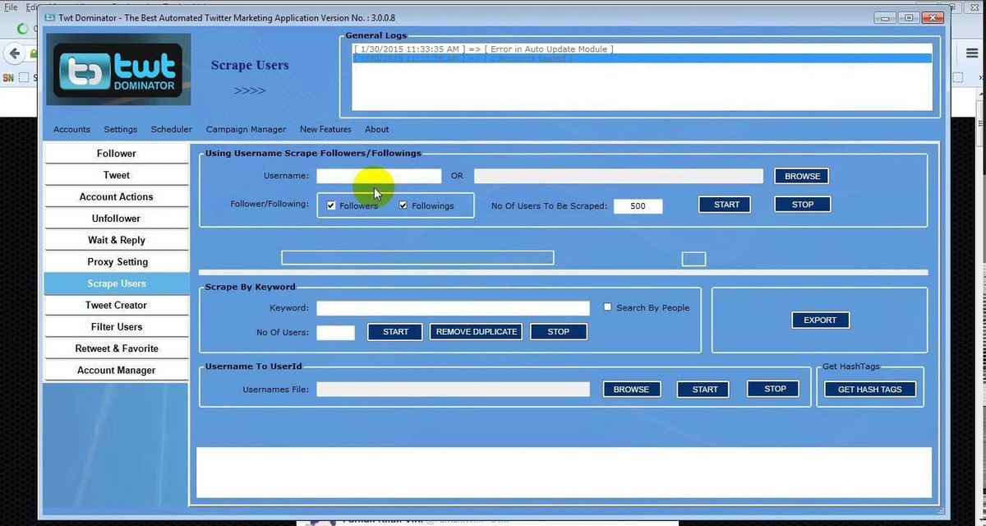Open the Scheduler menu
The height and width of the screenshot is (526, 986).
coord(171,129)
